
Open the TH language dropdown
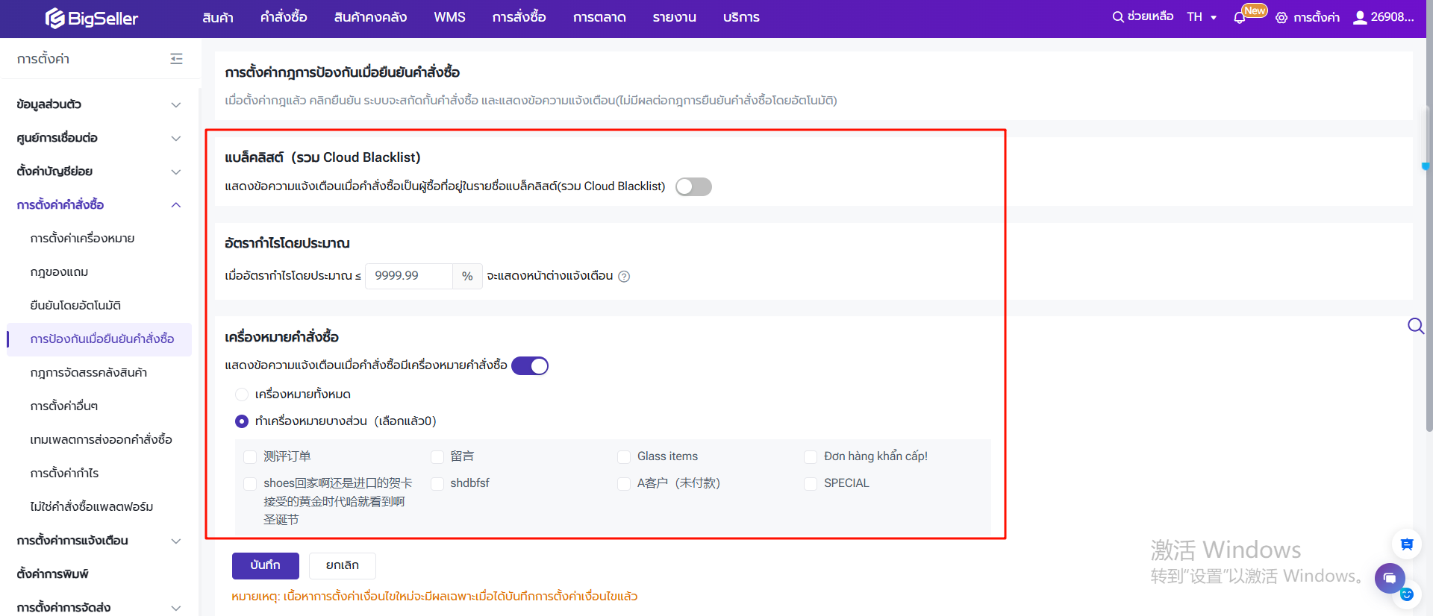pos(1202,17)
